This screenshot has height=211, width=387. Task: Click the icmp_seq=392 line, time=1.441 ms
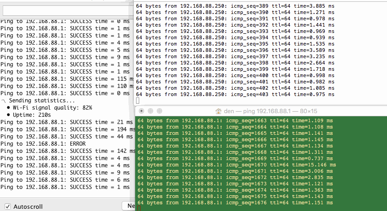click(235, 25)
